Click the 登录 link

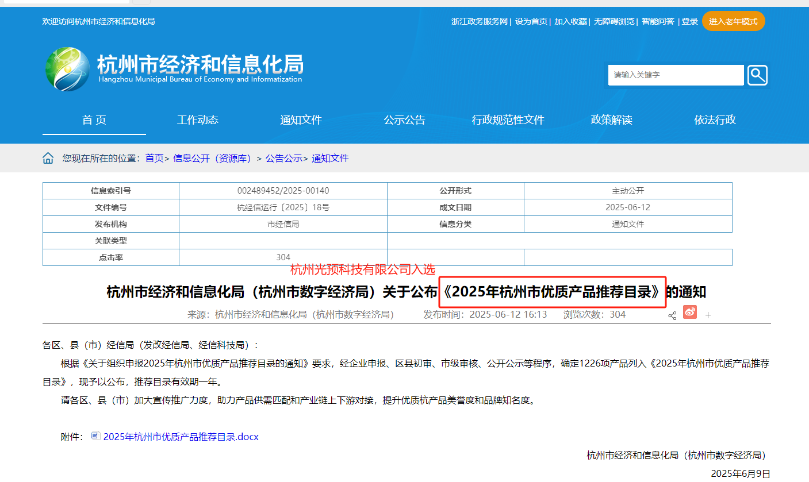(690, 21)
